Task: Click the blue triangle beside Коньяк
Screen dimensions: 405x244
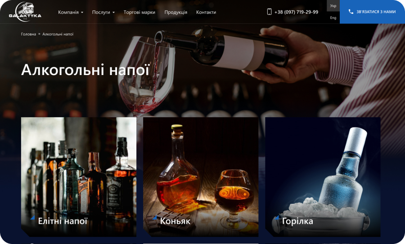Action: point(155,217)
